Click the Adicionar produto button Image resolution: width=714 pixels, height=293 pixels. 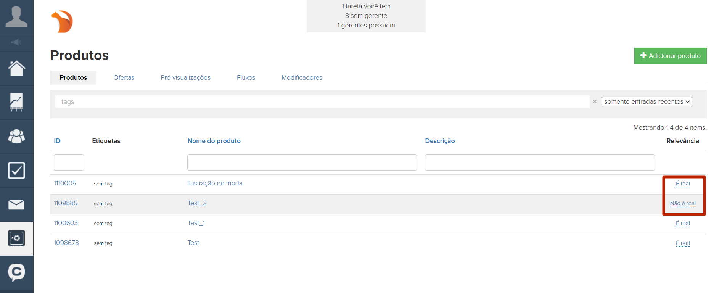(x=670, y=56)
